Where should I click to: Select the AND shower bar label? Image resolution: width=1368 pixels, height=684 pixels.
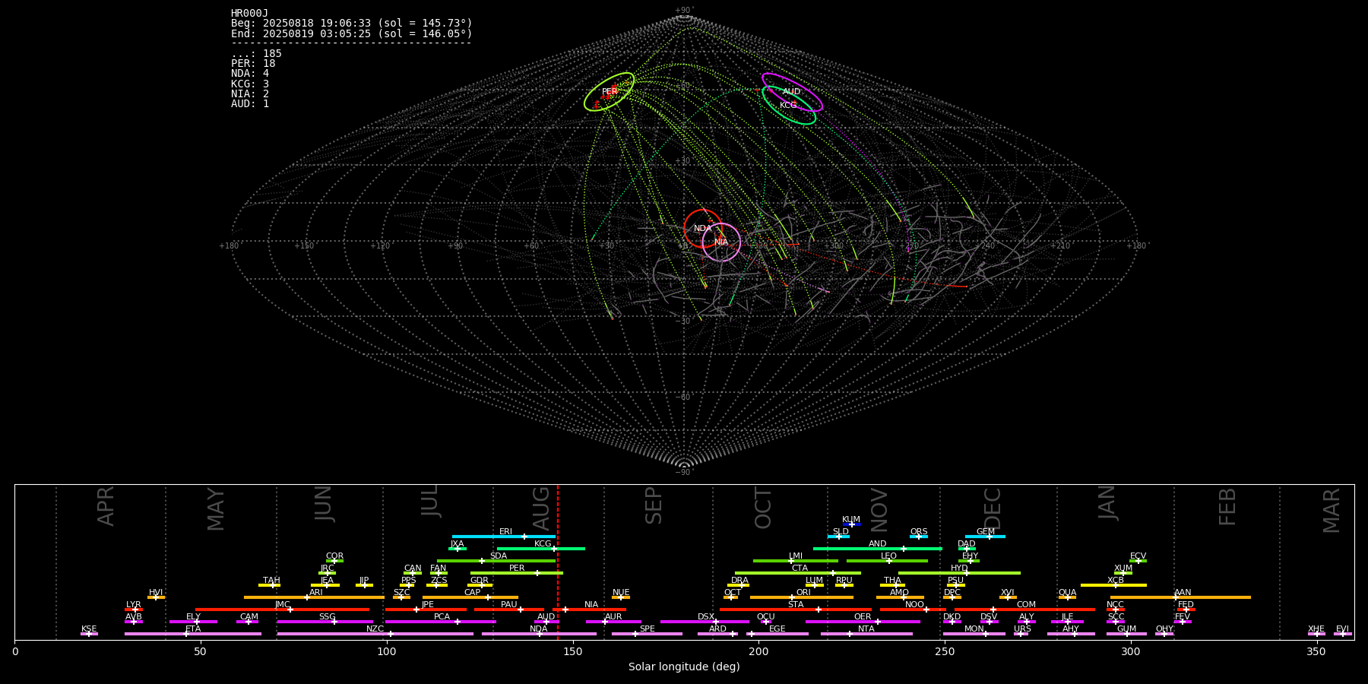(x=878, y=544)
